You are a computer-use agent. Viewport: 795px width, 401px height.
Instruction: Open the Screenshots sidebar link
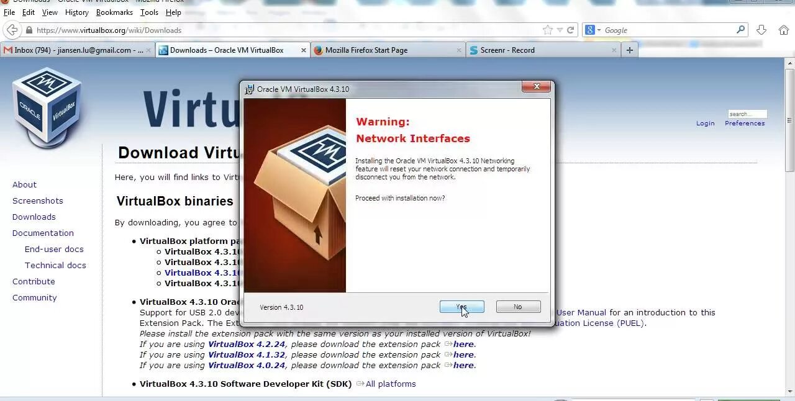(38, 200)
